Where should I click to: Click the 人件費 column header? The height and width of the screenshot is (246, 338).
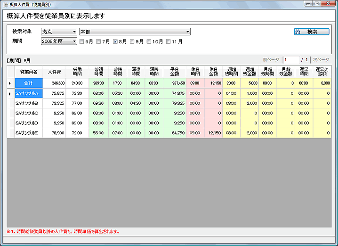55,72
